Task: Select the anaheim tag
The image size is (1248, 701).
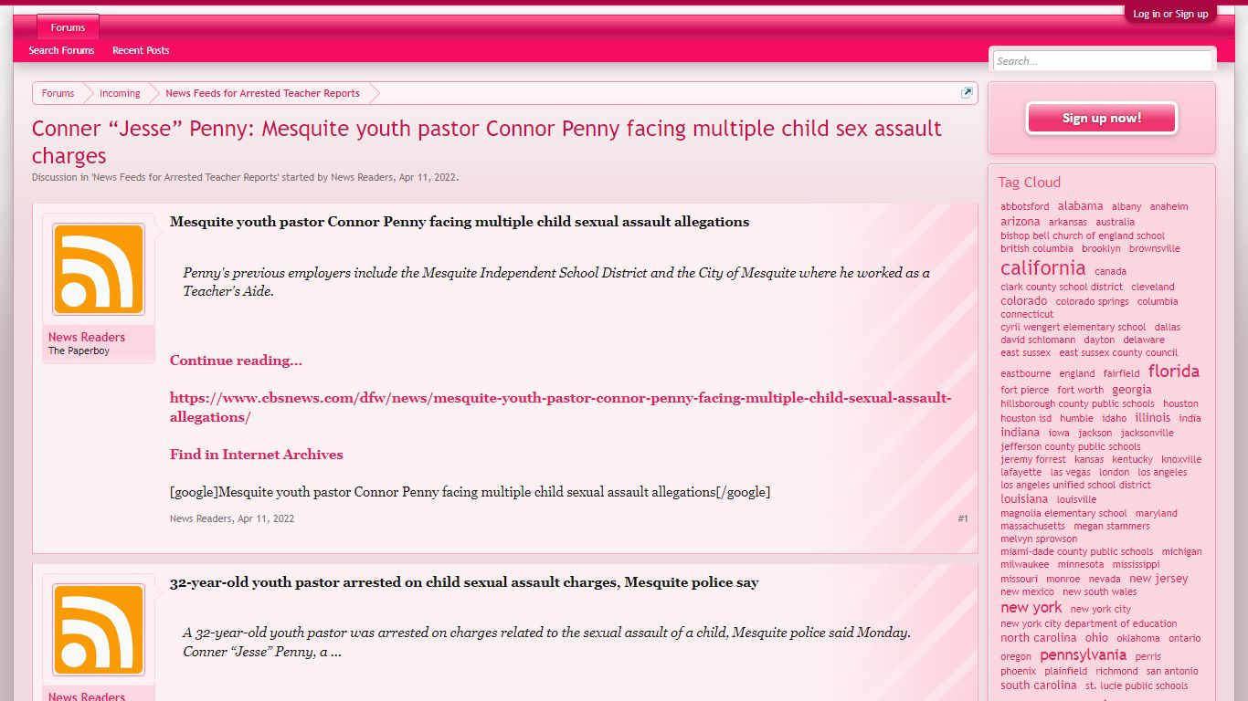Action: pyautogui.click(x=1169, y=206)
